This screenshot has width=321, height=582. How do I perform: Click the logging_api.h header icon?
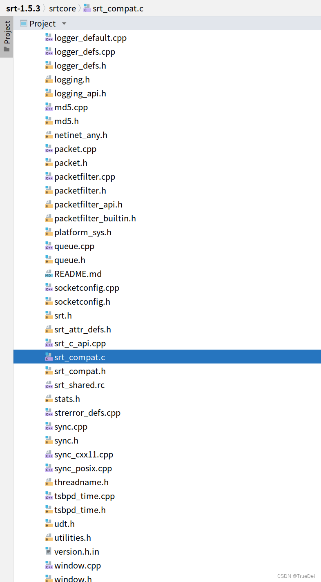[49, 94]
